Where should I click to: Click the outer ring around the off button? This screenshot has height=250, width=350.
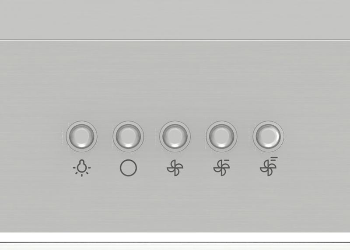(128, 123)
